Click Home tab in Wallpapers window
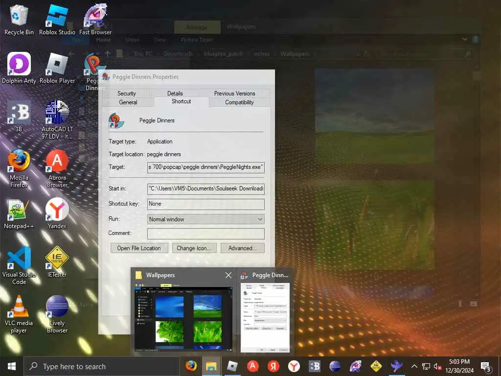Image resolution: width=501 pixels, height=376 pixels. [x=104, y=40]
